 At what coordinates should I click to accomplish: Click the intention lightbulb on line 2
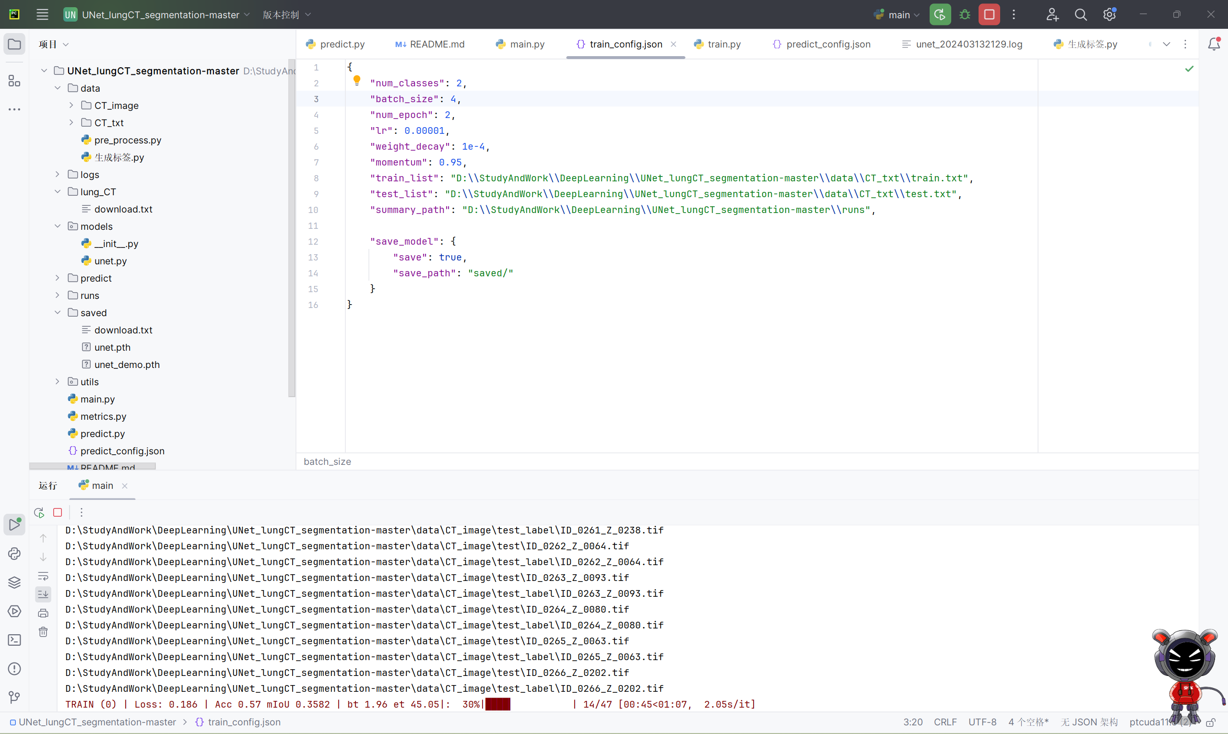click(356, 80)
